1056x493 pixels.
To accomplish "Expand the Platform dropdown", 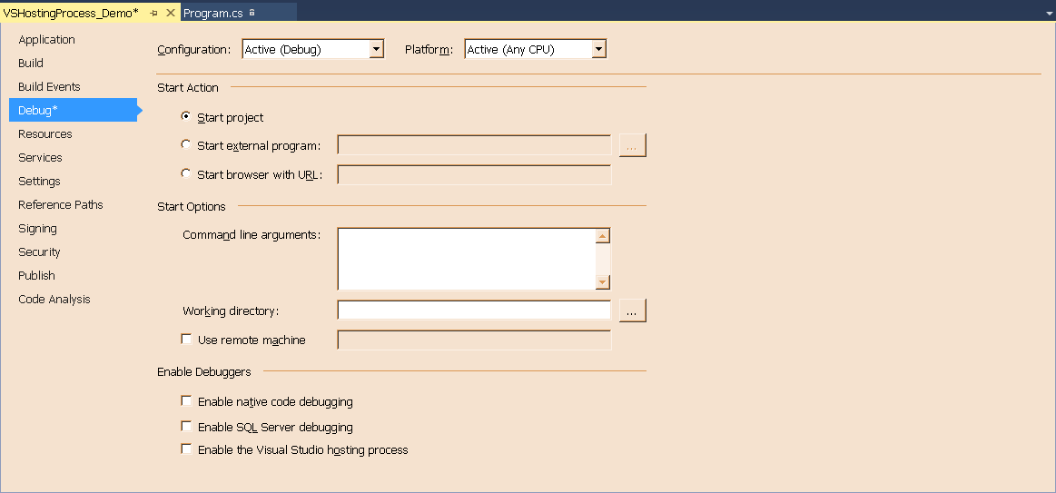I will tap(598, 49).
